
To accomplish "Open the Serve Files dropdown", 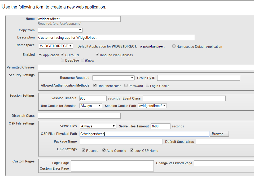I will [x=98, y=126].
